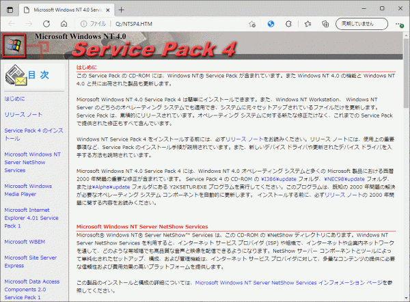The width and height of the screenshot is (410, 302).
Task: Click the vertical scrollbar thumb
Action: (x=406, y=73)
